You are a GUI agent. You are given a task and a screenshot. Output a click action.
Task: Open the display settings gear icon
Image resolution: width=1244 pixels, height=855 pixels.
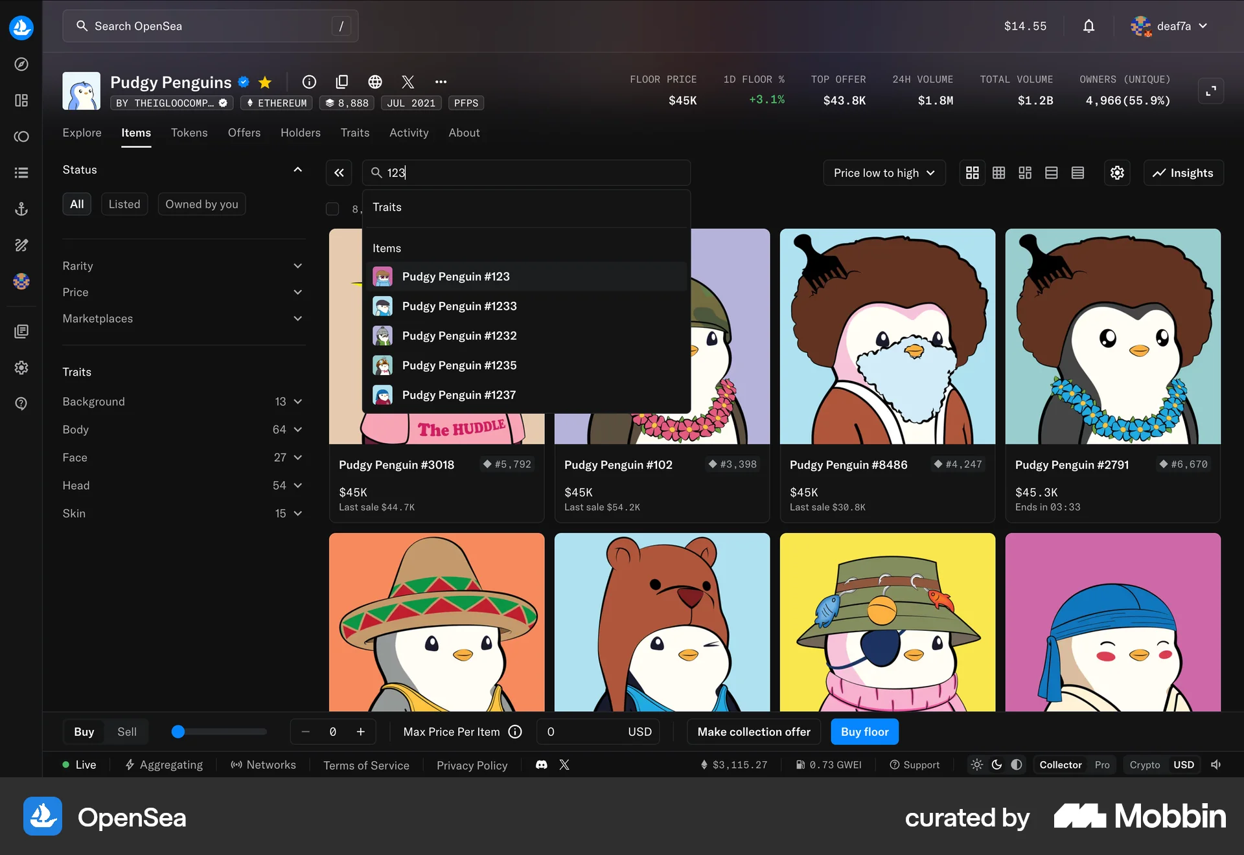(1117, 173)
